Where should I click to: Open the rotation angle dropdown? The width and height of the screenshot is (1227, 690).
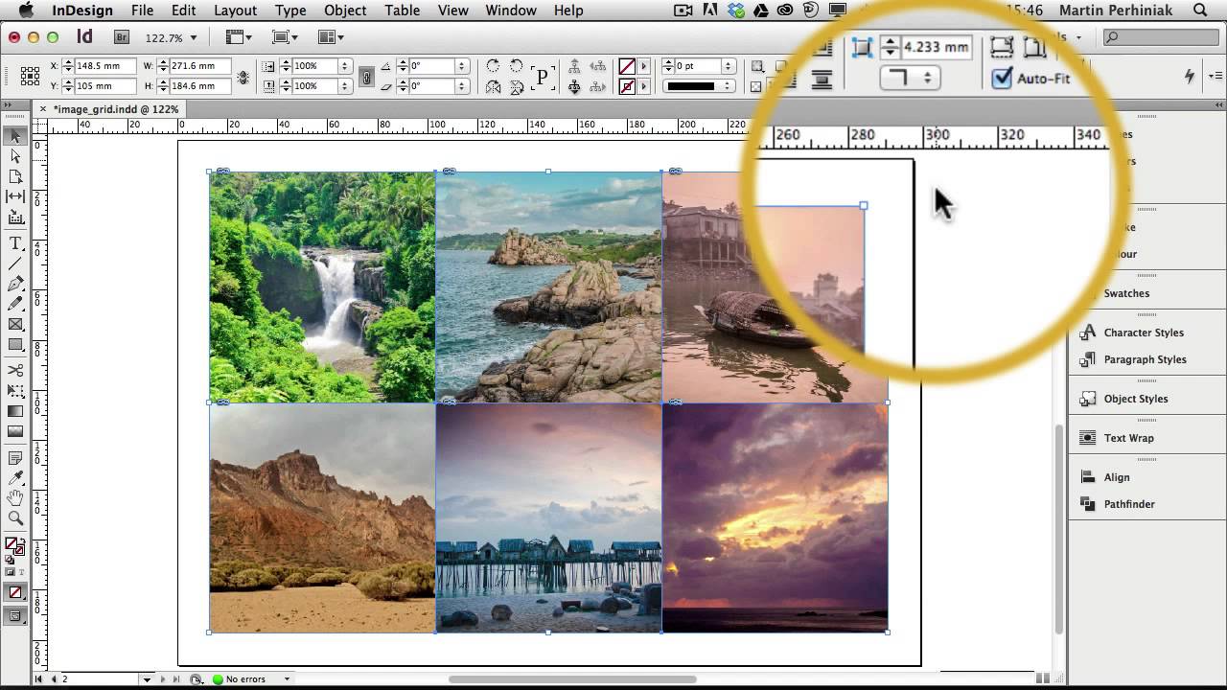tap(462, 66)
